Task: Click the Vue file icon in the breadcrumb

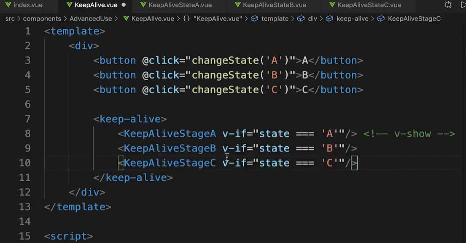Action: [126, 19]
